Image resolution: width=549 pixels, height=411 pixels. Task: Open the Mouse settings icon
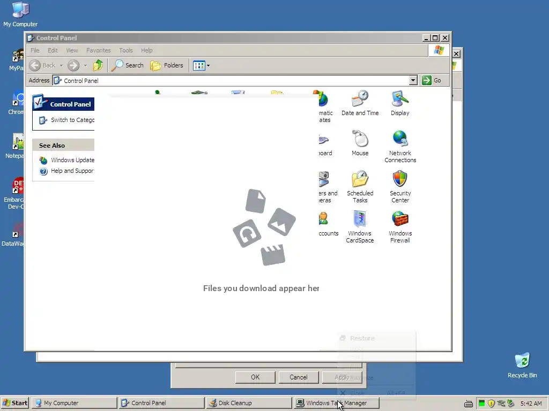point(360,143)
